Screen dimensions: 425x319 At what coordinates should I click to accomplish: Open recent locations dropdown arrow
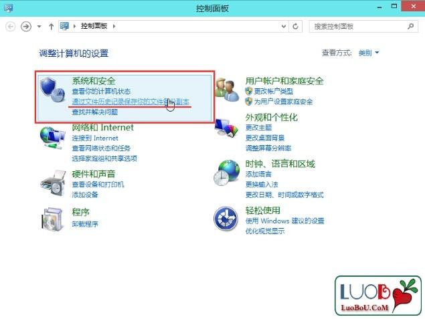pyautogui.click(x=39, y=27)
